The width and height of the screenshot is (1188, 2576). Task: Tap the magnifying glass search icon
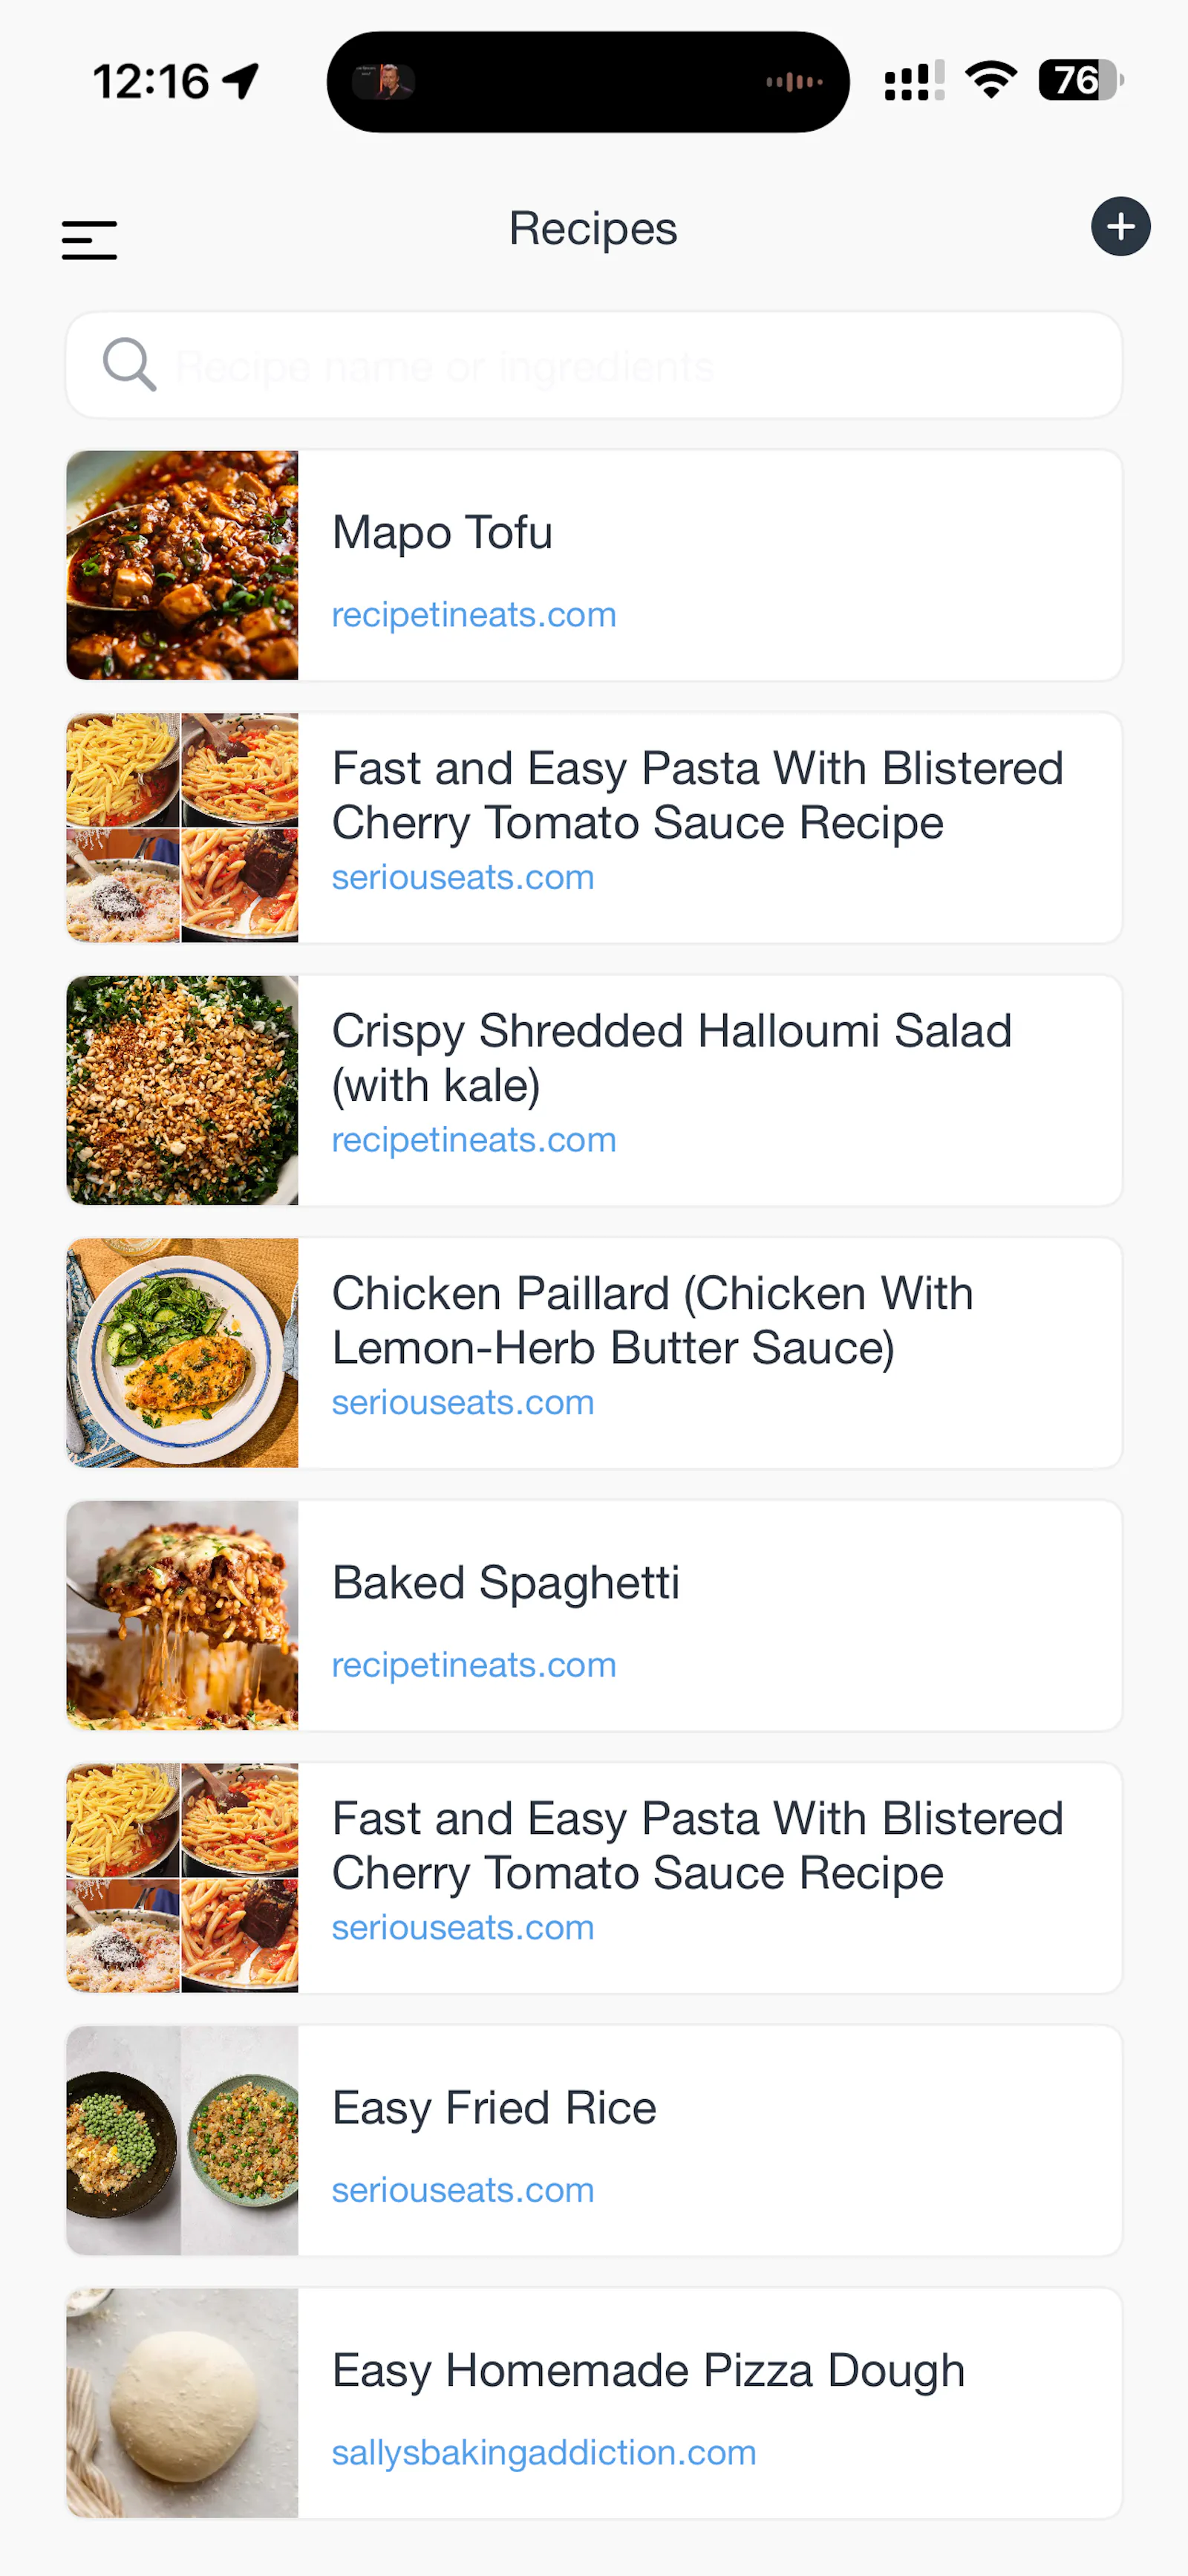click(129, 364)
